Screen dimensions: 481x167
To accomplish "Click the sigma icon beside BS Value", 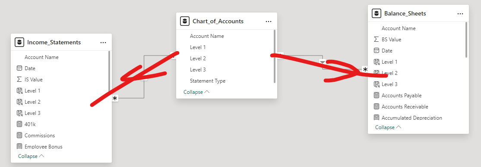I will coord(377,40).
